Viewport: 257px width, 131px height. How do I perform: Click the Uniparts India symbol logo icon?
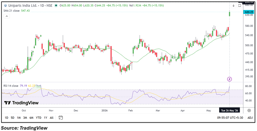pos(5,5)
